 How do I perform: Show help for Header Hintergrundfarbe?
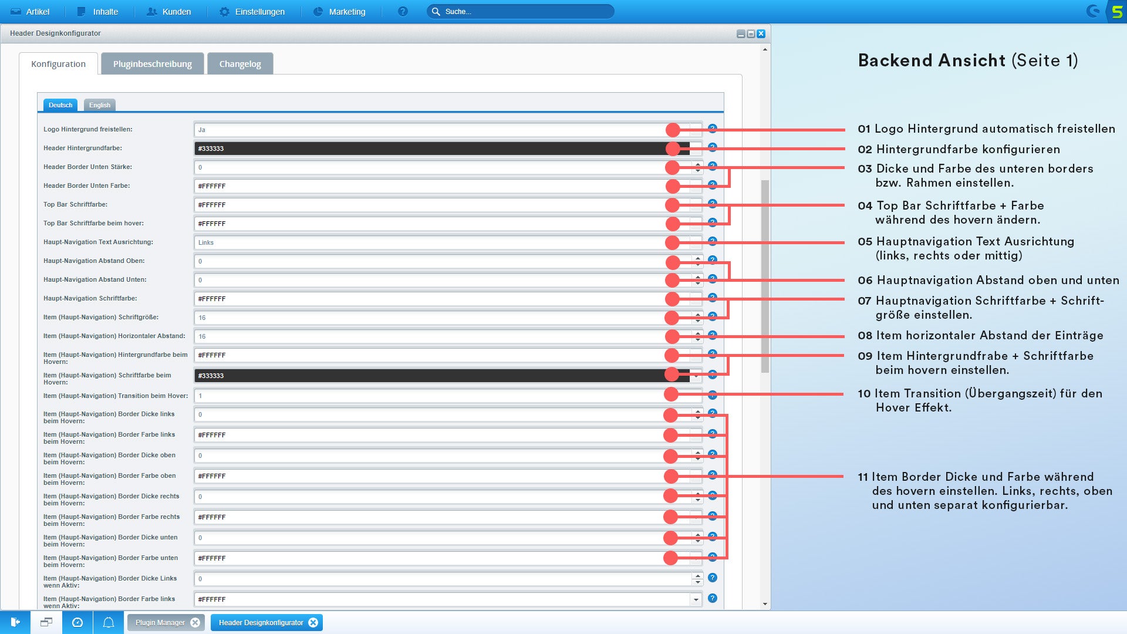click(713, 147)
